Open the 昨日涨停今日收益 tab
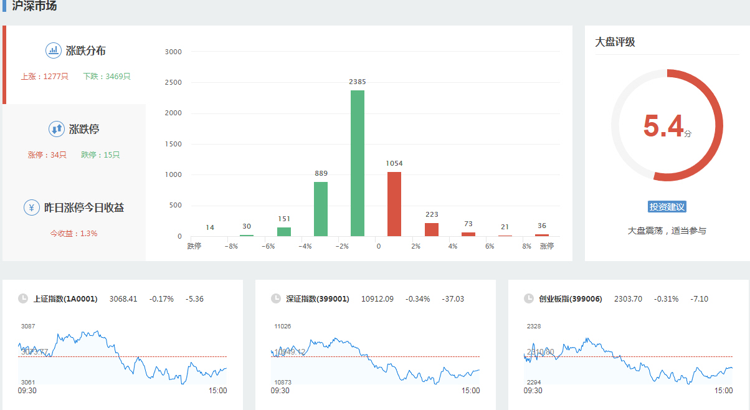750x410 pixels. 74,219
